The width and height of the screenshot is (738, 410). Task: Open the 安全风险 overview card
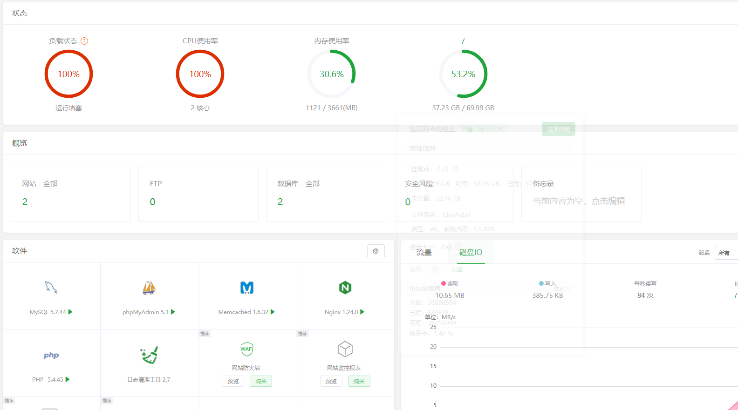tap(454, 194)
